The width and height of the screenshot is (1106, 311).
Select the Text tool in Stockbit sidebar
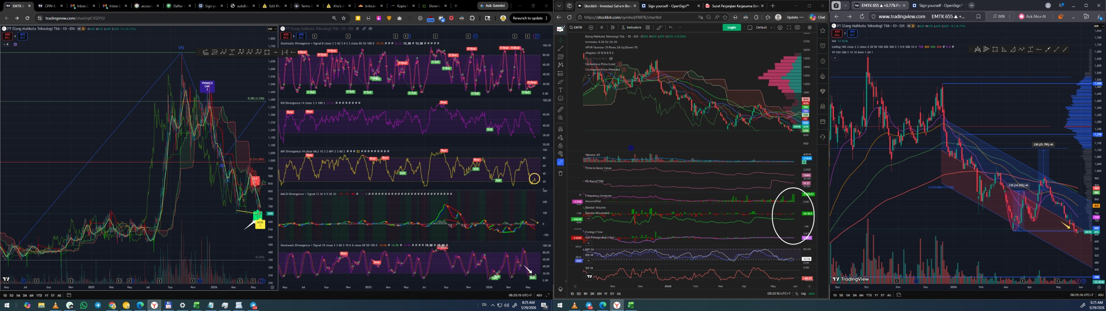click(560, 90)
